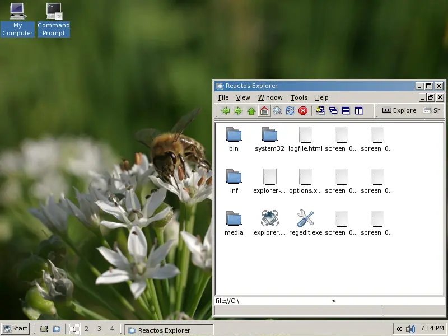The image size is (448, 336).
Task: Refresh the folder view
Action: [290, 111]
